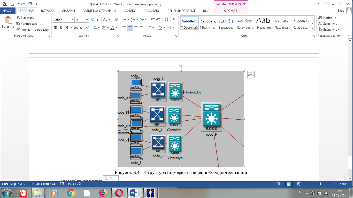353x198 pixels.
Task: Open the Calibri font name dropdown
Action: tap(72, 20)
